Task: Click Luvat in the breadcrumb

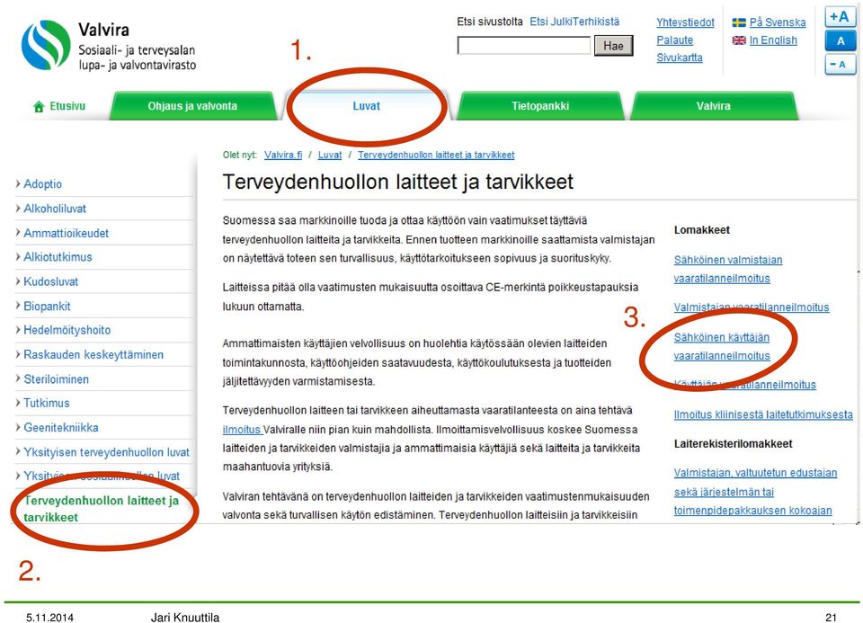Action: click(x=330, y=156)
